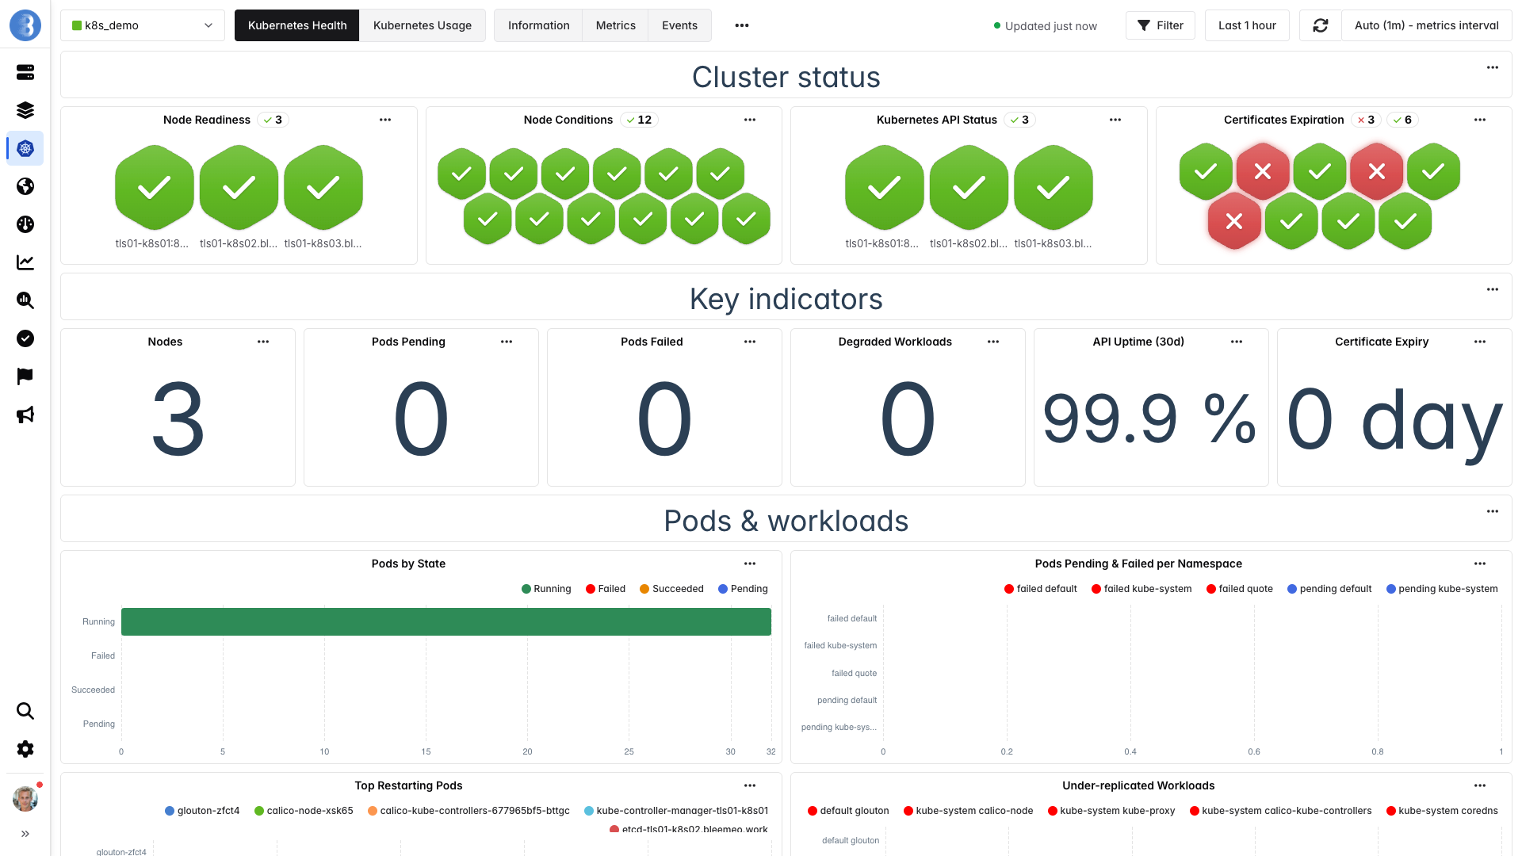Screen dimensions: 1522x856
Task: Click the Nodes value 3
Action: pyautogui.click(x=178, y=418)
